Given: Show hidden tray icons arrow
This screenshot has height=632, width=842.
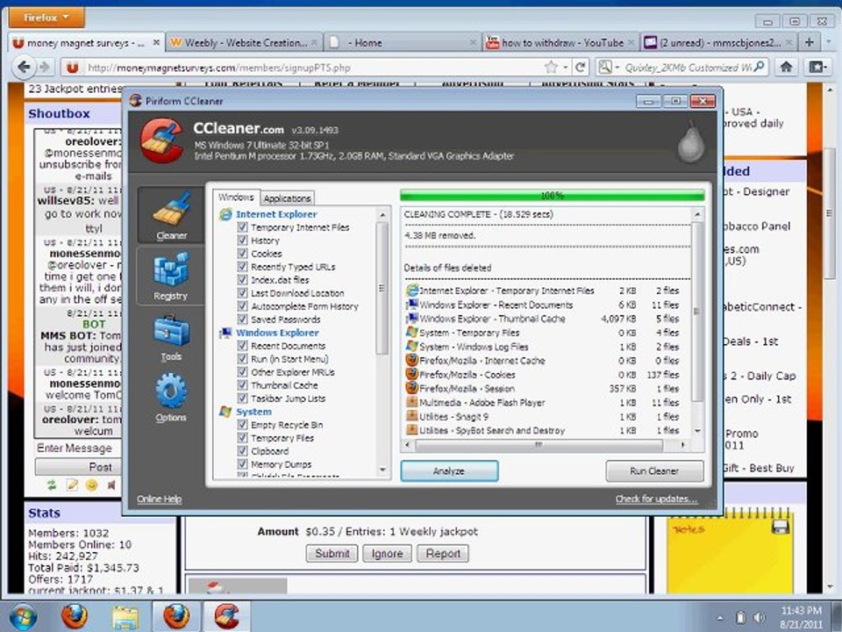Looking at the screenshot, I should pos(719,618).
